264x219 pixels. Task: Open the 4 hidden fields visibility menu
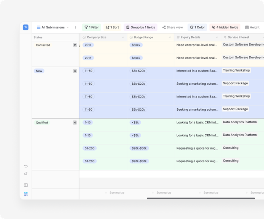tap(224, 28)
